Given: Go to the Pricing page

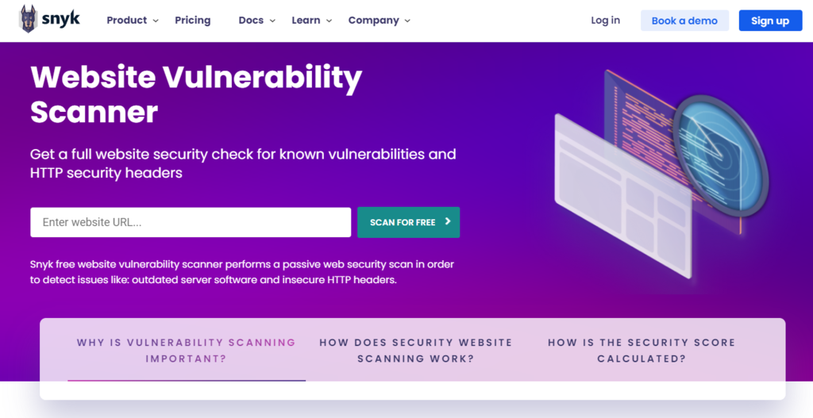Looking at the screenshot, I should (x=193, y=21).
